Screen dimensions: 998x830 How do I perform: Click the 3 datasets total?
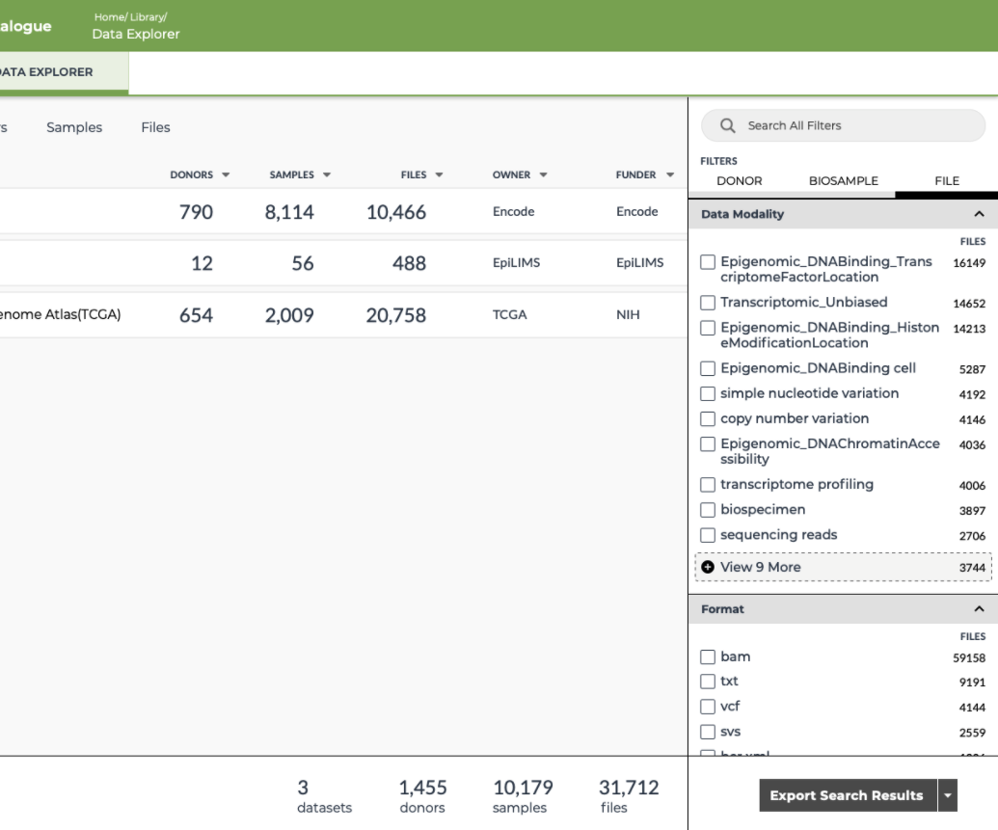303,788
